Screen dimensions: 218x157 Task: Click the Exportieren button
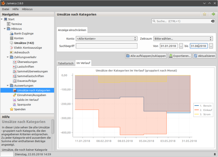tap(180, 56)
